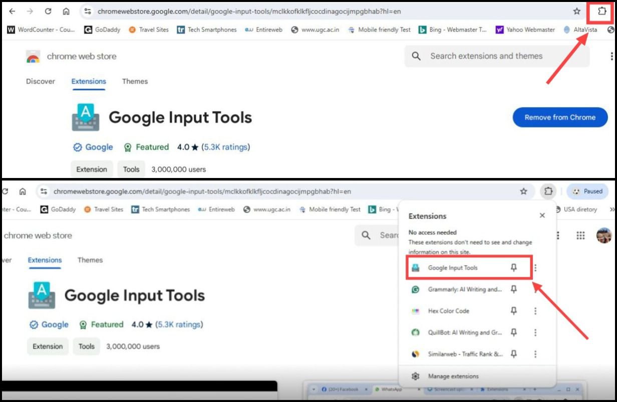
Task: Click the Manage extensions gear icon
Action: tap(415, 376)
